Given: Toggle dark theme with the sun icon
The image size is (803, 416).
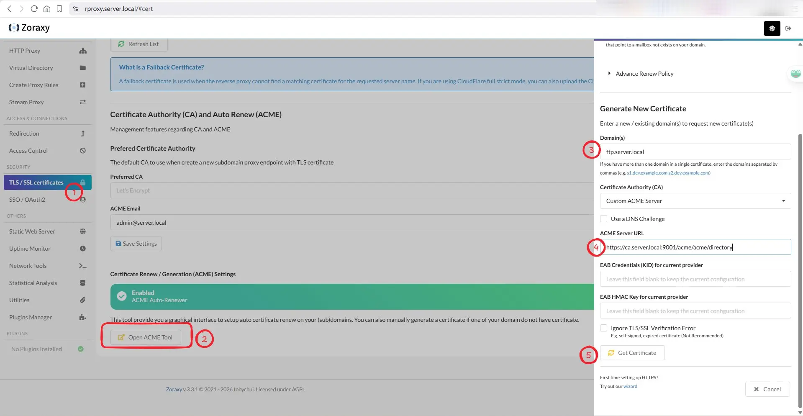Looking at the screenshot, I should coord(772,28).
